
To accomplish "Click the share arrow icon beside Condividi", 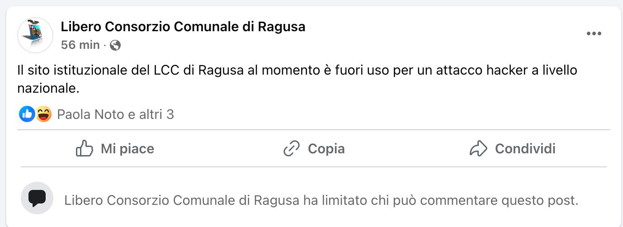I will (x=478, y=148).
